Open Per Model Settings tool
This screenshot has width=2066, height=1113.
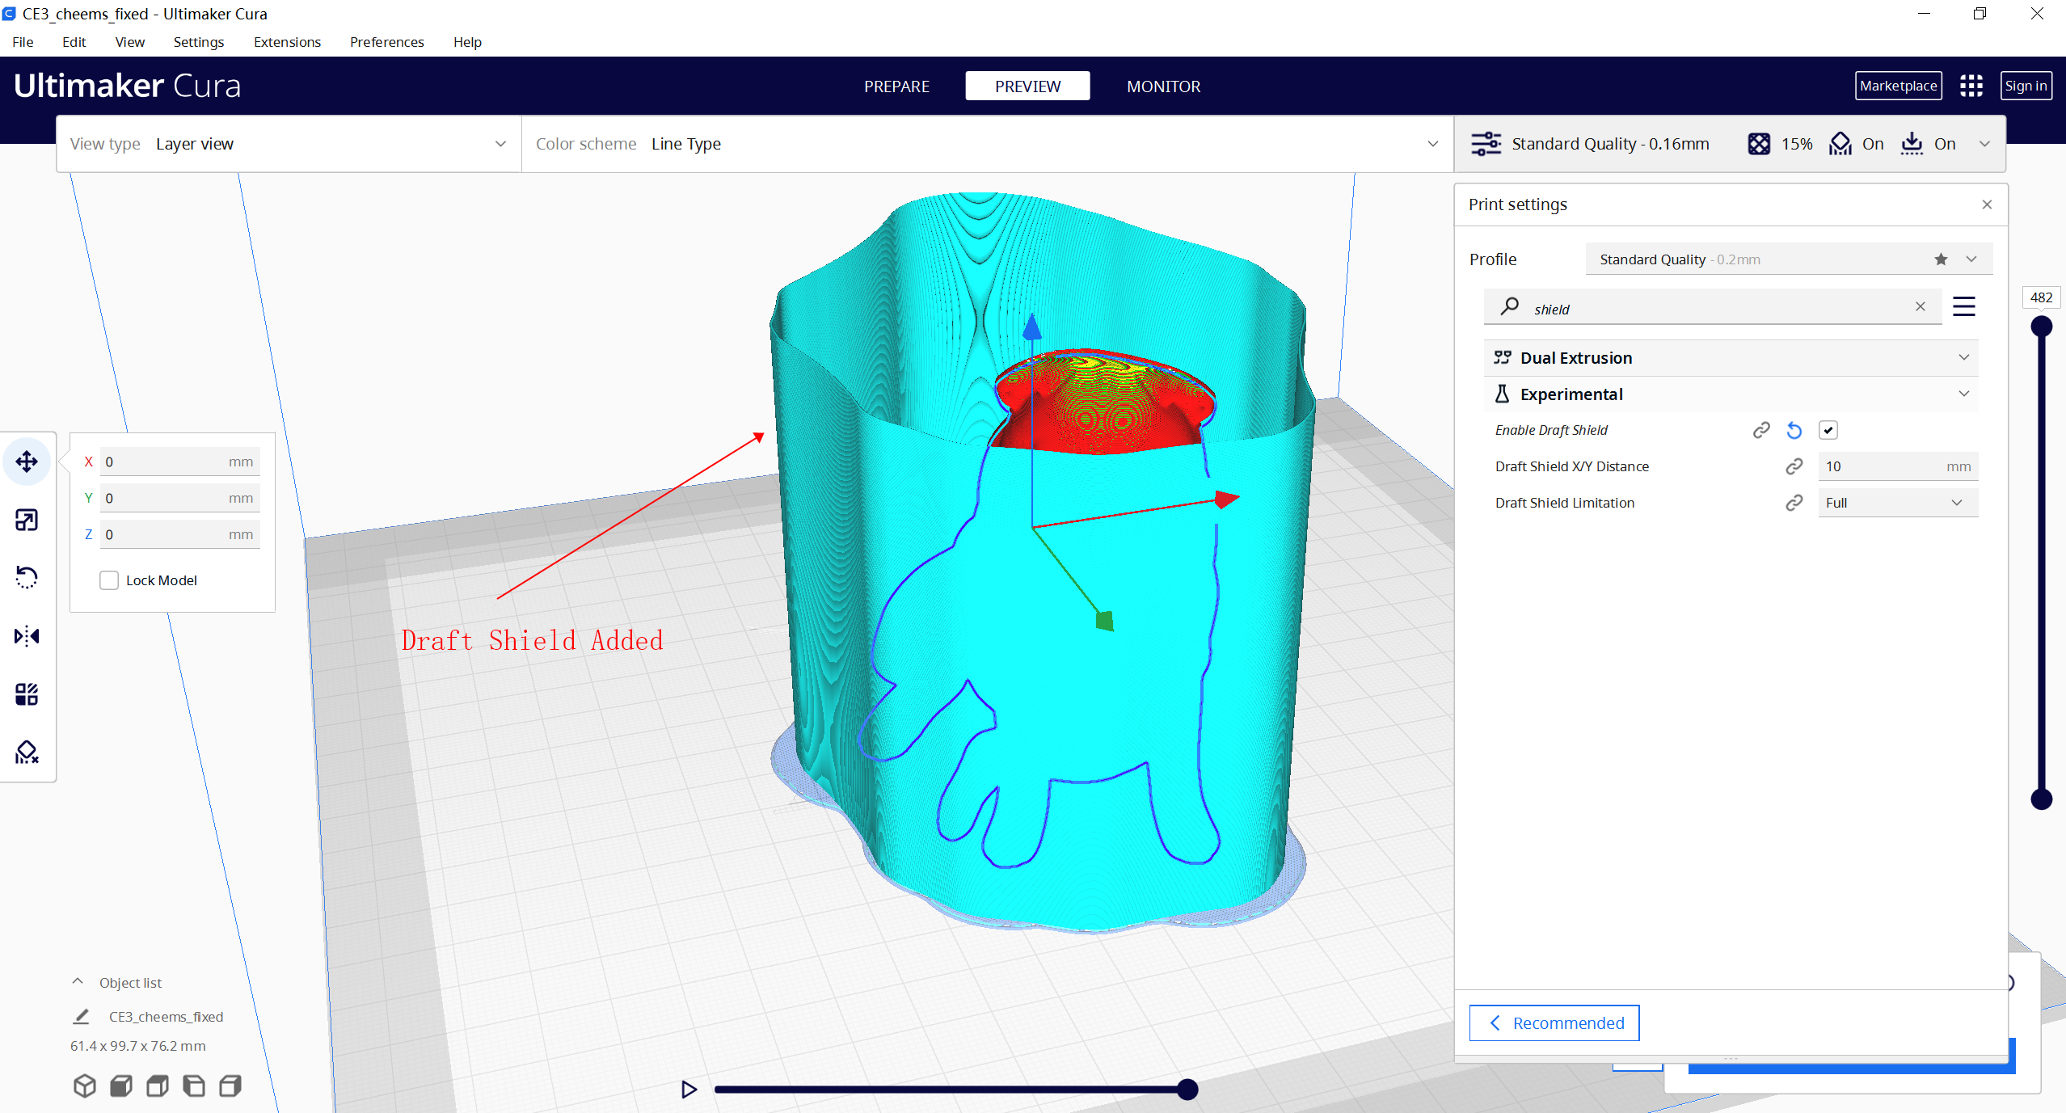[27, 694]
